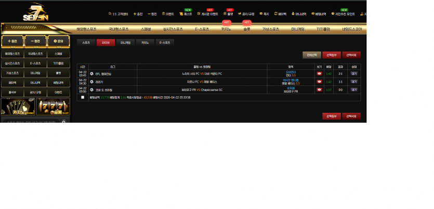The height and width of the screenshot is (209, 434).
Task: Click the magnifier search icon in sidebar
Action: [x=64, y=121]
